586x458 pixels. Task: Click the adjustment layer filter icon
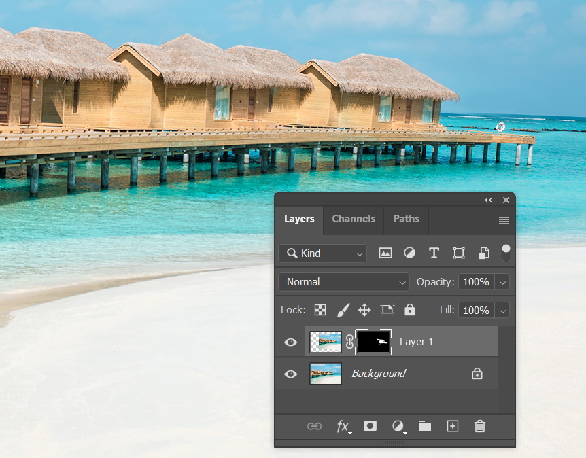click(x=409, y=253)
